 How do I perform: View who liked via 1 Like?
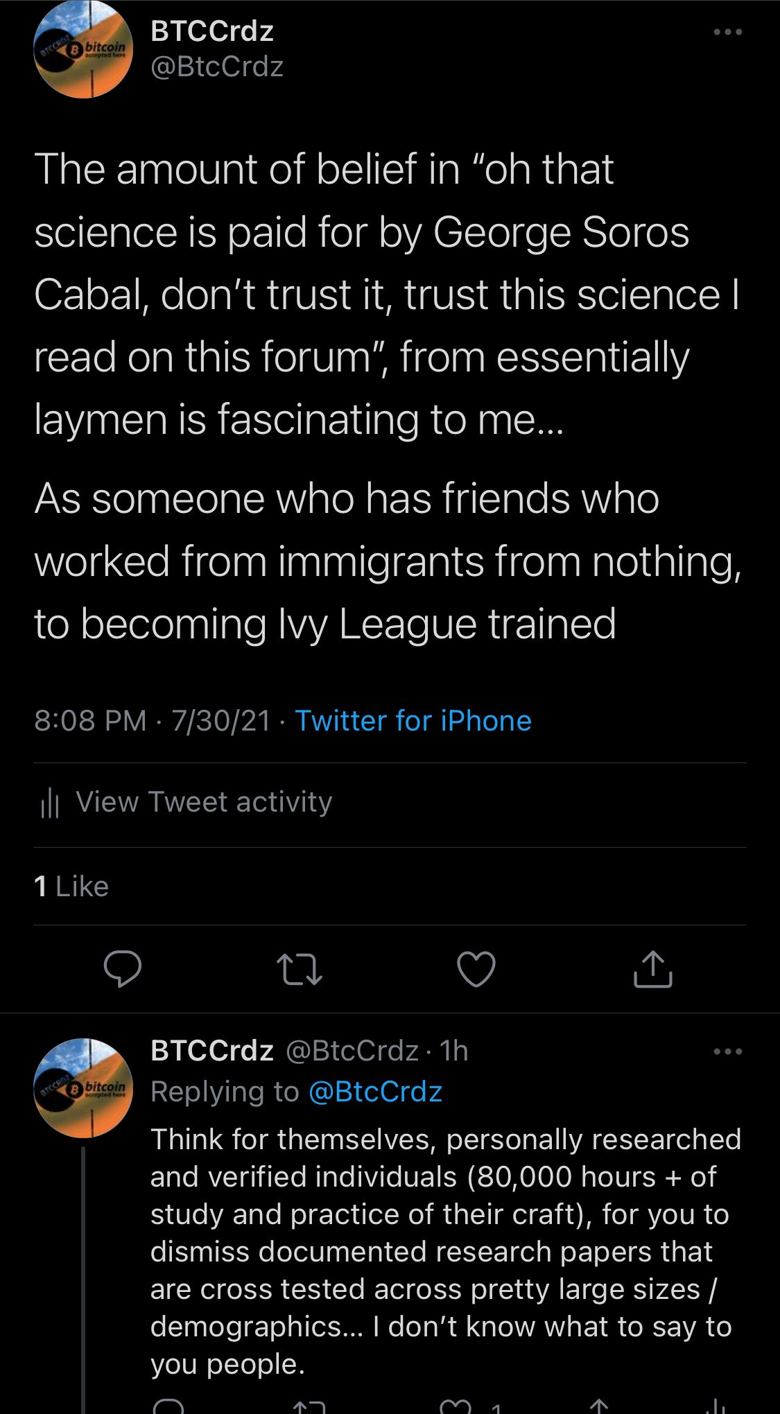tap(71, 887)
